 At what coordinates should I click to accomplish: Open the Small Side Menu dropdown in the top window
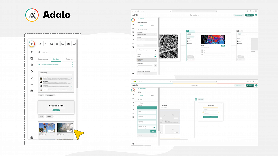[x=147, y=40]
